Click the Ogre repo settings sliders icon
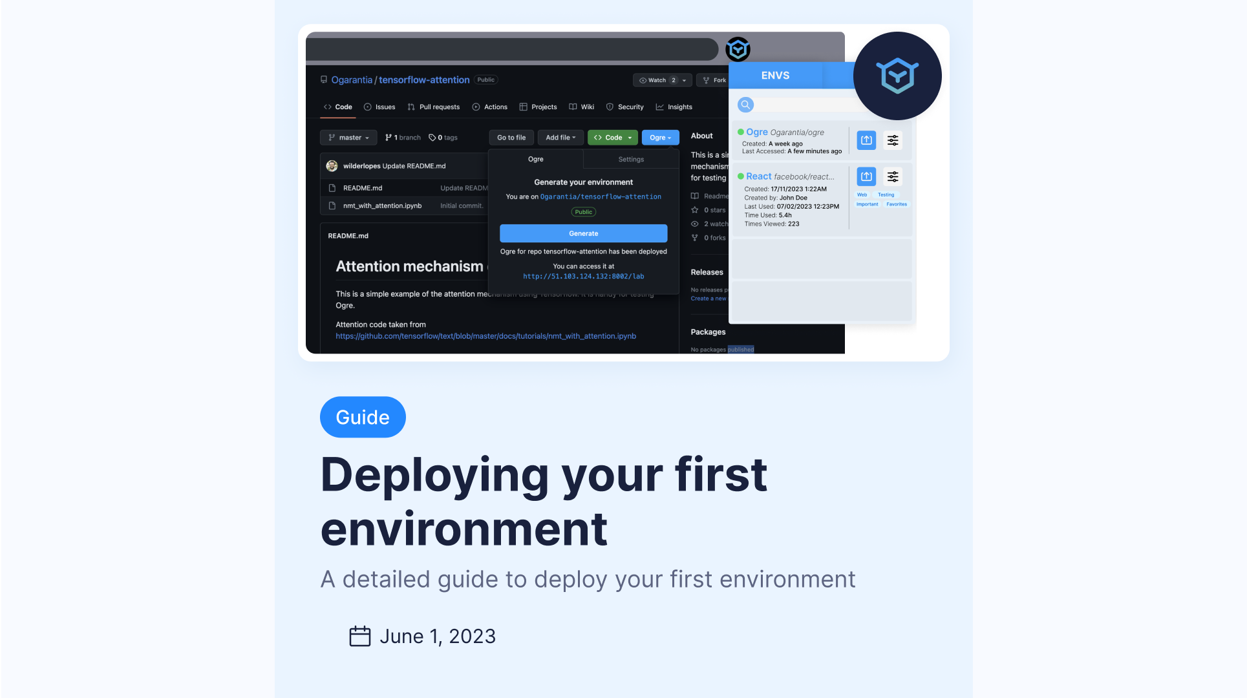The height and width of the screenshot is (698, 1247). point(893,140)
